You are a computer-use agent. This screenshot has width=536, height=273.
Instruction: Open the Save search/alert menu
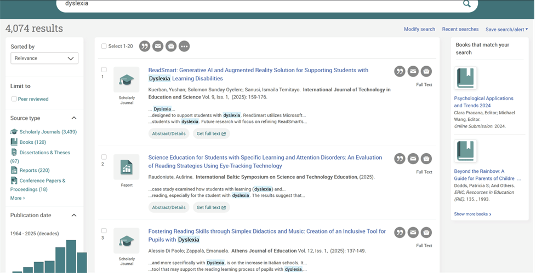point(506,30)
